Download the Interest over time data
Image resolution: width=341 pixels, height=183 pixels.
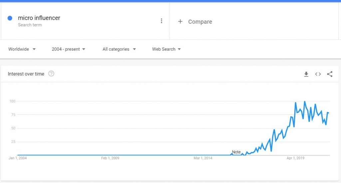coord(306,74)
